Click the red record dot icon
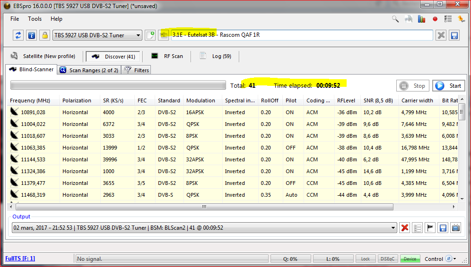This screenshot has width=471, height=267. click(435, 19)
